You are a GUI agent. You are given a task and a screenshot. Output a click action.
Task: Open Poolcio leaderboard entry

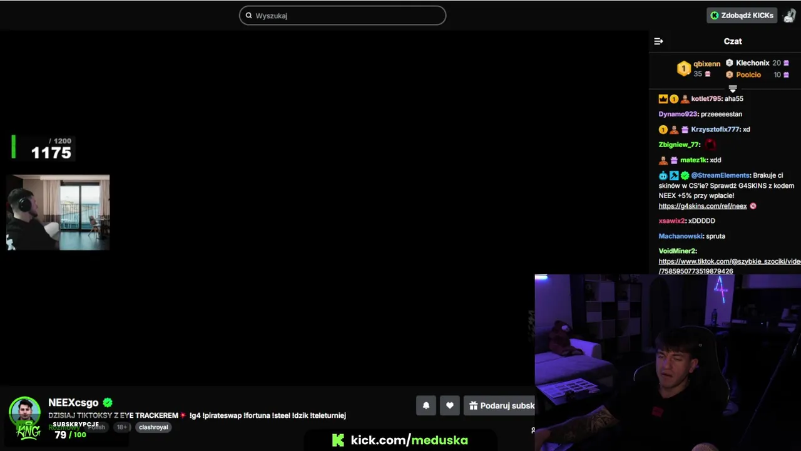coord(748,75)
